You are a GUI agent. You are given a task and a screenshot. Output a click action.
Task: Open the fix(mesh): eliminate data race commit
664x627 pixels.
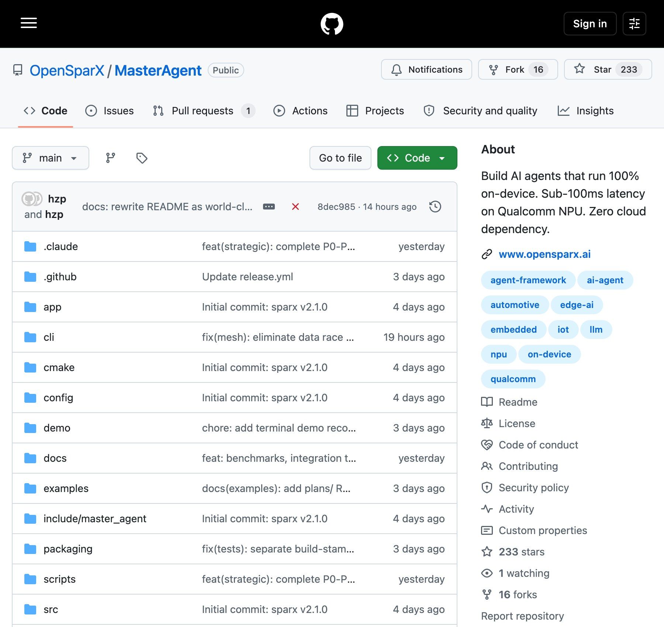point(278,337)
